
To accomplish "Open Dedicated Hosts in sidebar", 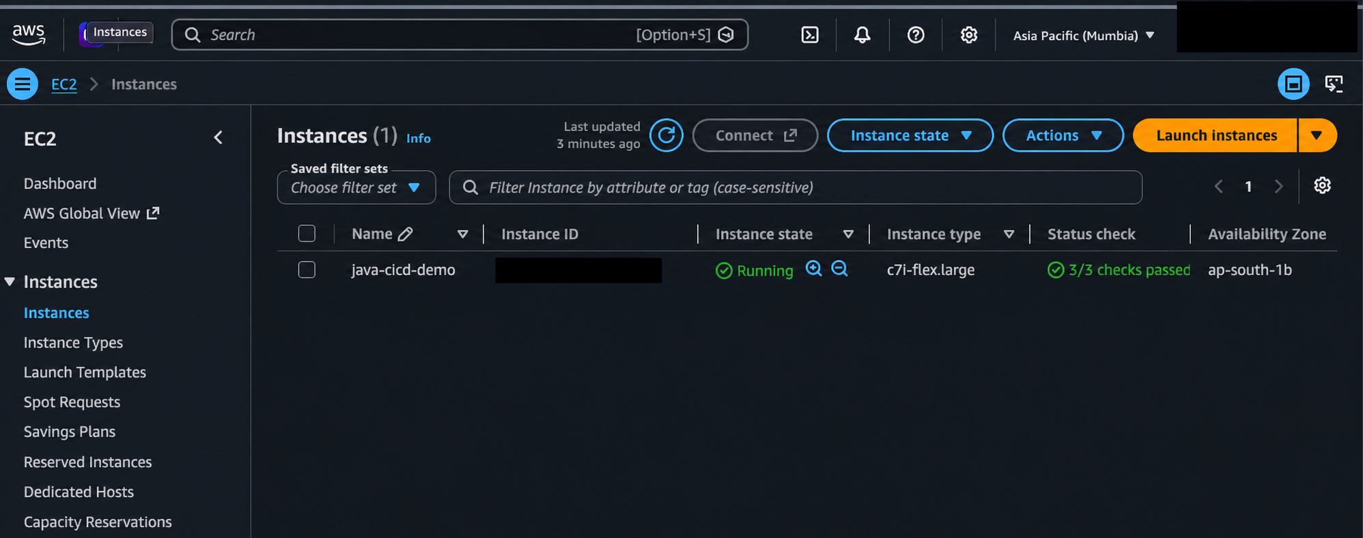I will point(79,492).
